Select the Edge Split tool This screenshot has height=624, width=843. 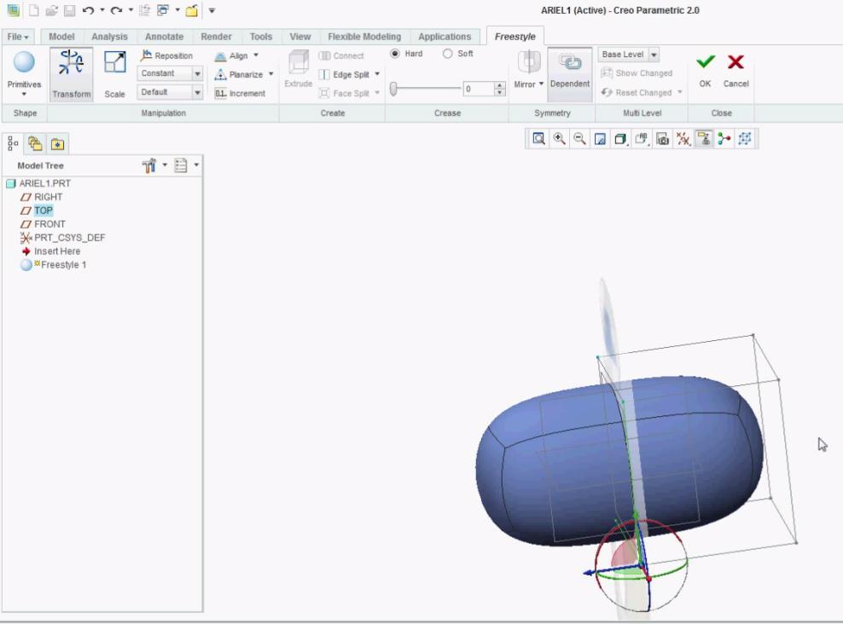[x=344, y=75]
